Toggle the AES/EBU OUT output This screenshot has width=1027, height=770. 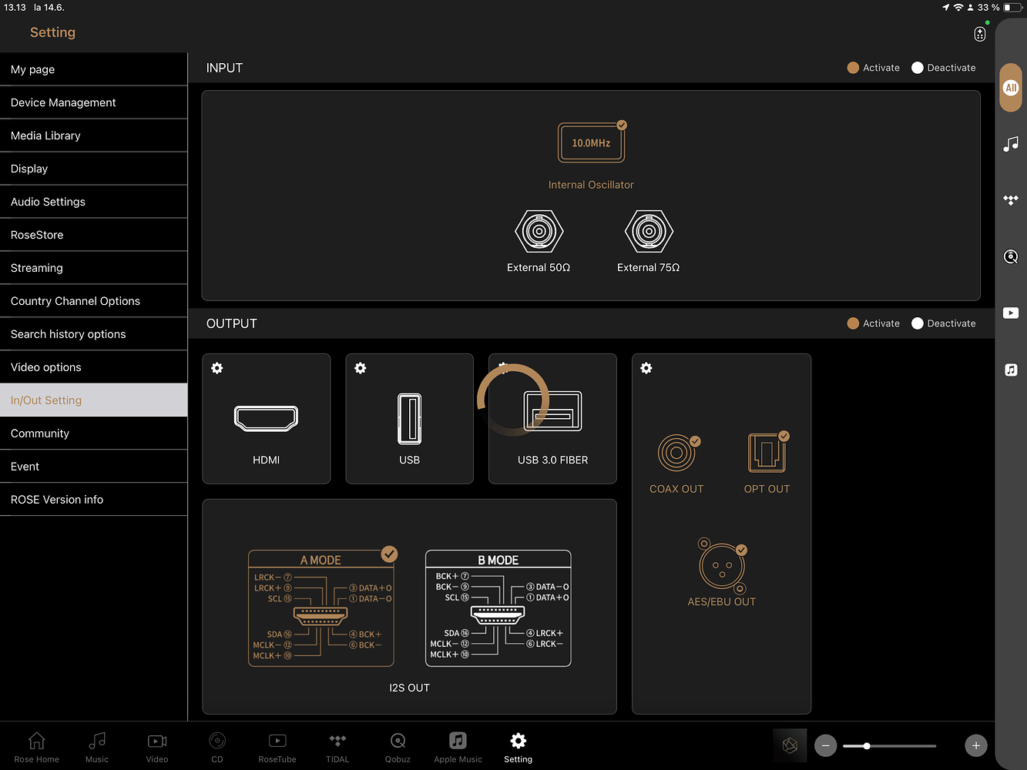tap(722, 565)
